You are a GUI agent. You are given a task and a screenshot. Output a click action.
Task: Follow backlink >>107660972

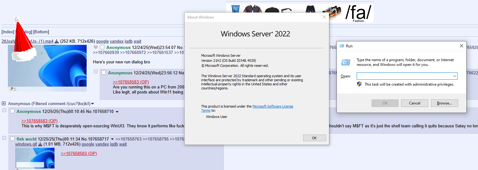133,52
